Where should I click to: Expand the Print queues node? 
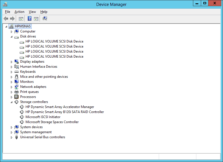[12, 92]
